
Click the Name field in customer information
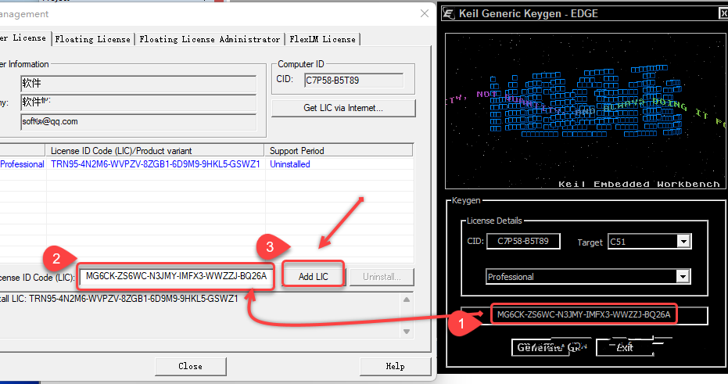pyautogui.click(x=138, y=84)
